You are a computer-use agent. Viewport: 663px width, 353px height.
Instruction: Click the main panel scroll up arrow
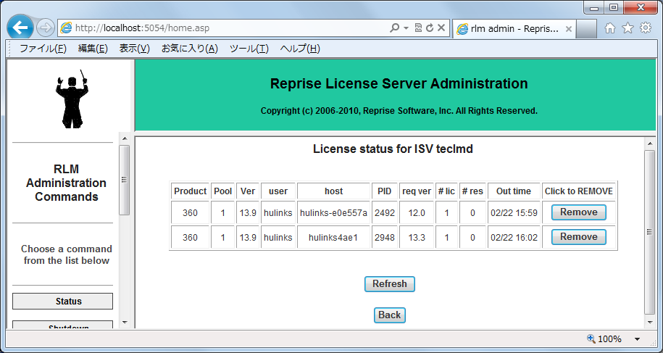click(x=650, y=144)
